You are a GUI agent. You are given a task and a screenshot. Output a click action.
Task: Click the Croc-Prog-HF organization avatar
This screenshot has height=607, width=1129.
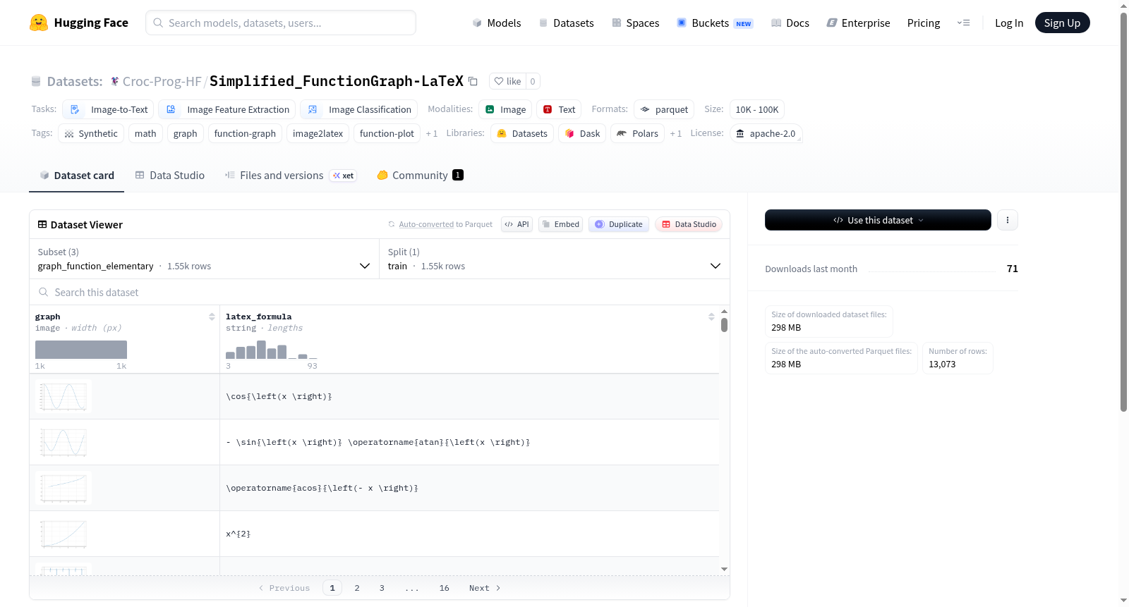point(114,81)
